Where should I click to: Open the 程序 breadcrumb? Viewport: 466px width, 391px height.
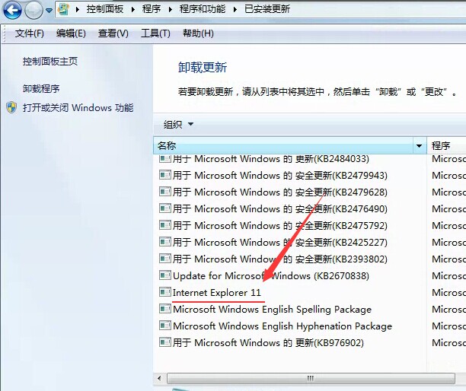click(152, 9)
